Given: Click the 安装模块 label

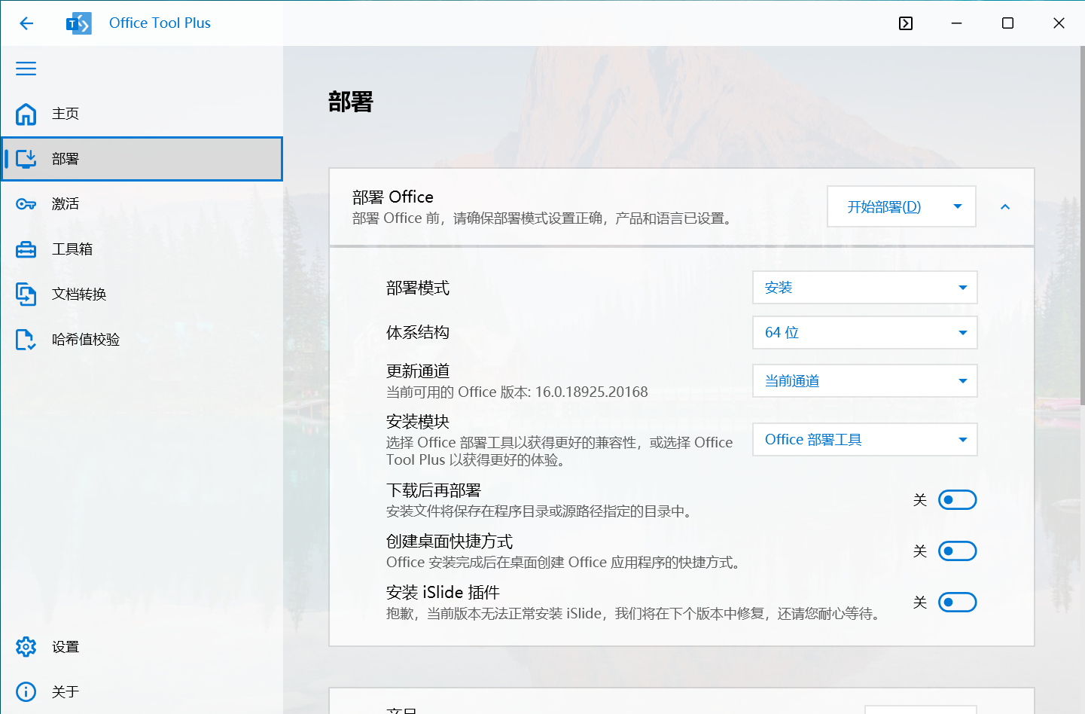Looking at the screenshot, I should [418, 422].
